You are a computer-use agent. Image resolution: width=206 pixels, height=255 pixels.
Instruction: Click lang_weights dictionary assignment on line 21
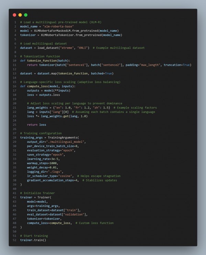69,108
